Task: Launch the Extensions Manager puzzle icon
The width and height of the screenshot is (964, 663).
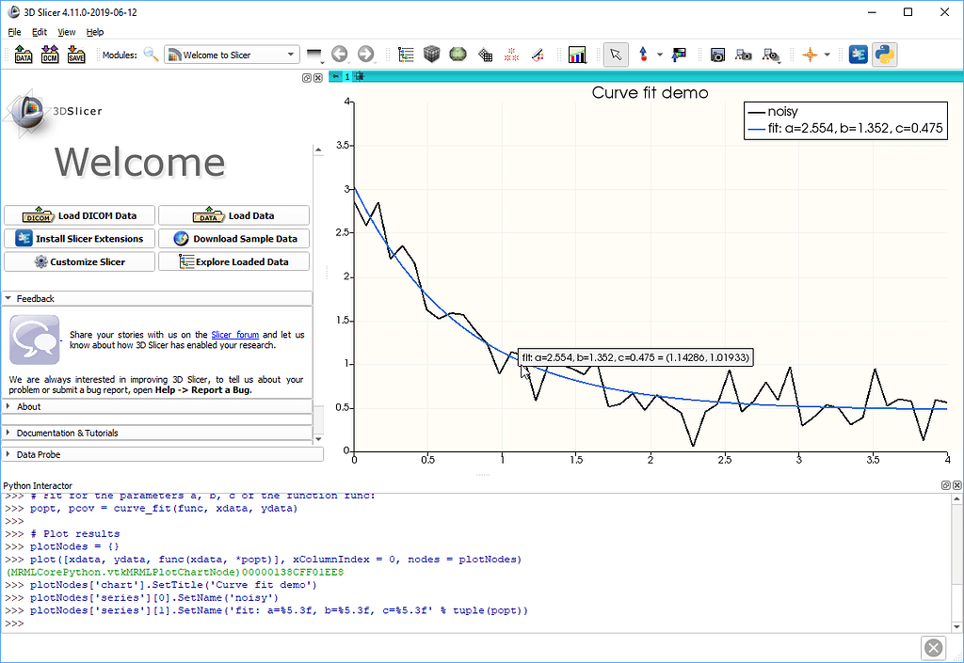Action: pyautogui.click(x=858, y=54)
